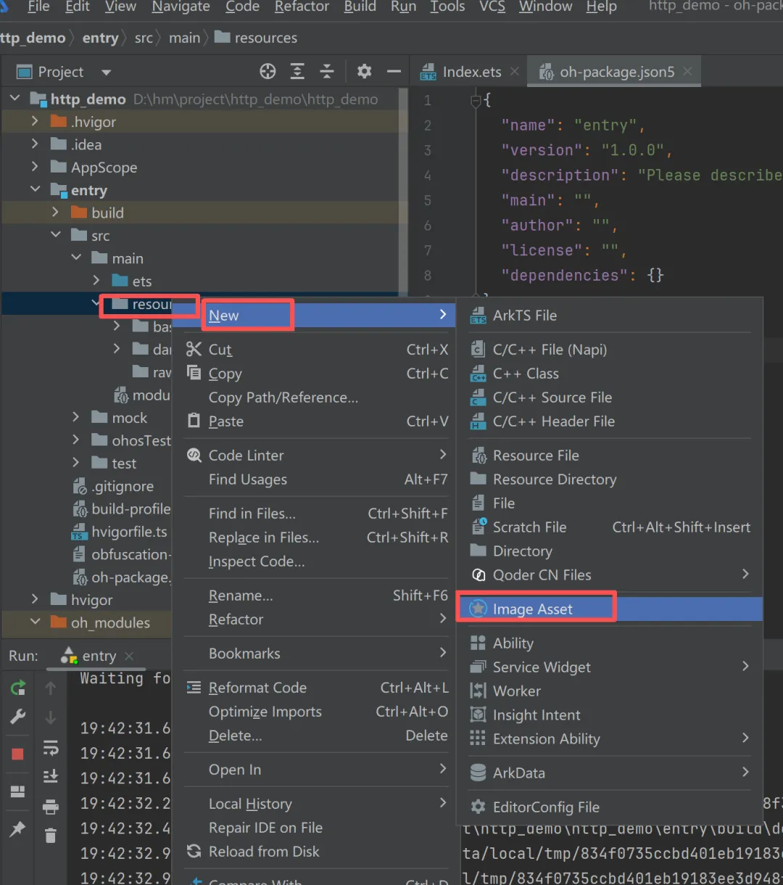Open the Build menu in menu bar

pyautogui.click(x=360, y=7)
